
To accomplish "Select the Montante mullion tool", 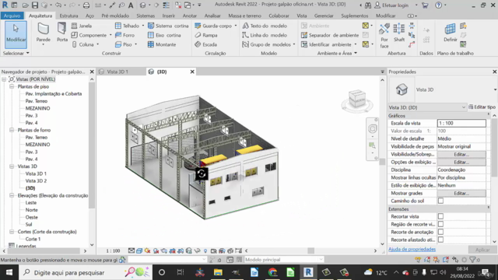I will coord(162,44).
